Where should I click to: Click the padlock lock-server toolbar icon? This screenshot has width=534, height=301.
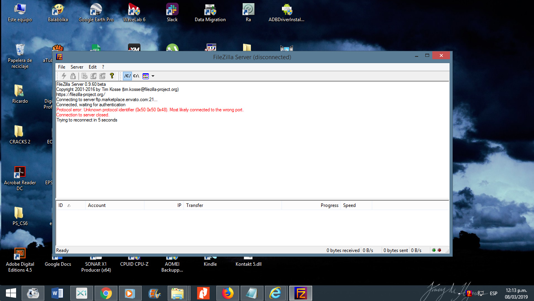pyautogui.click(x=73, y=76)
